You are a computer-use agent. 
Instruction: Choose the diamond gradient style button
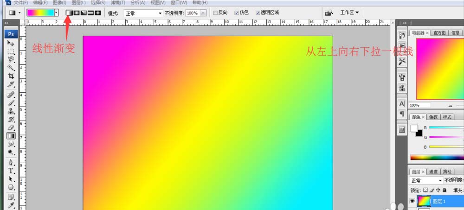98,13
